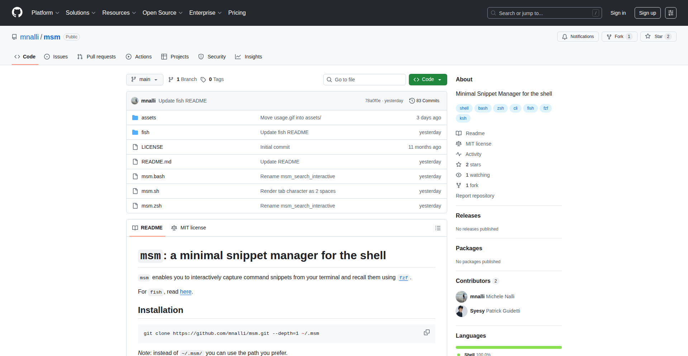The width and height of the screenshot is (688, 356).
Task: Click the shell topic tag
Action: coord(464,108)
